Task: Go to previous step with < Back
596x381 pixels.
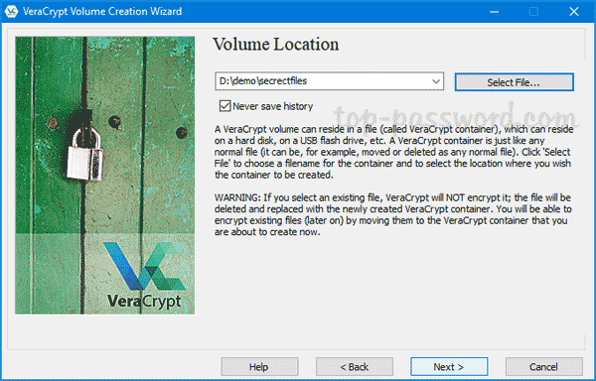Action: pos(355,367)
